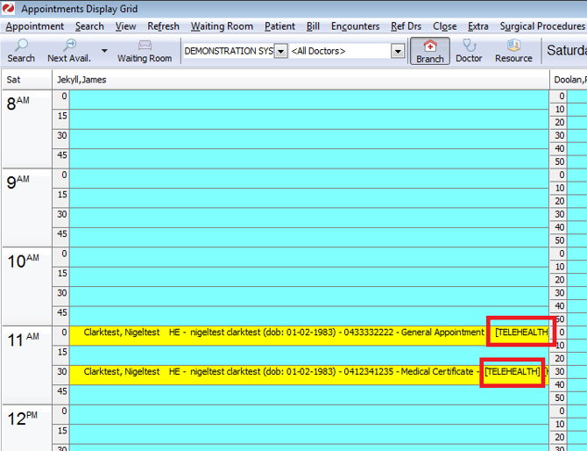Open the DEMONSTRATION SYS branch dropdown
The width and height of the screenshot is (587, 451).
[x=280, y=52]
